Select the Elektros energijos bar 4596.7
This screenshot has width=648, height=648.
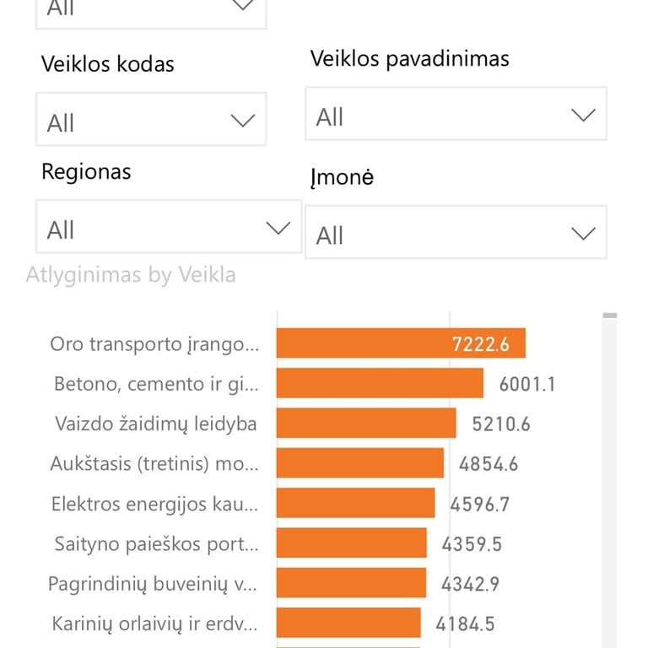click(355, 503)
